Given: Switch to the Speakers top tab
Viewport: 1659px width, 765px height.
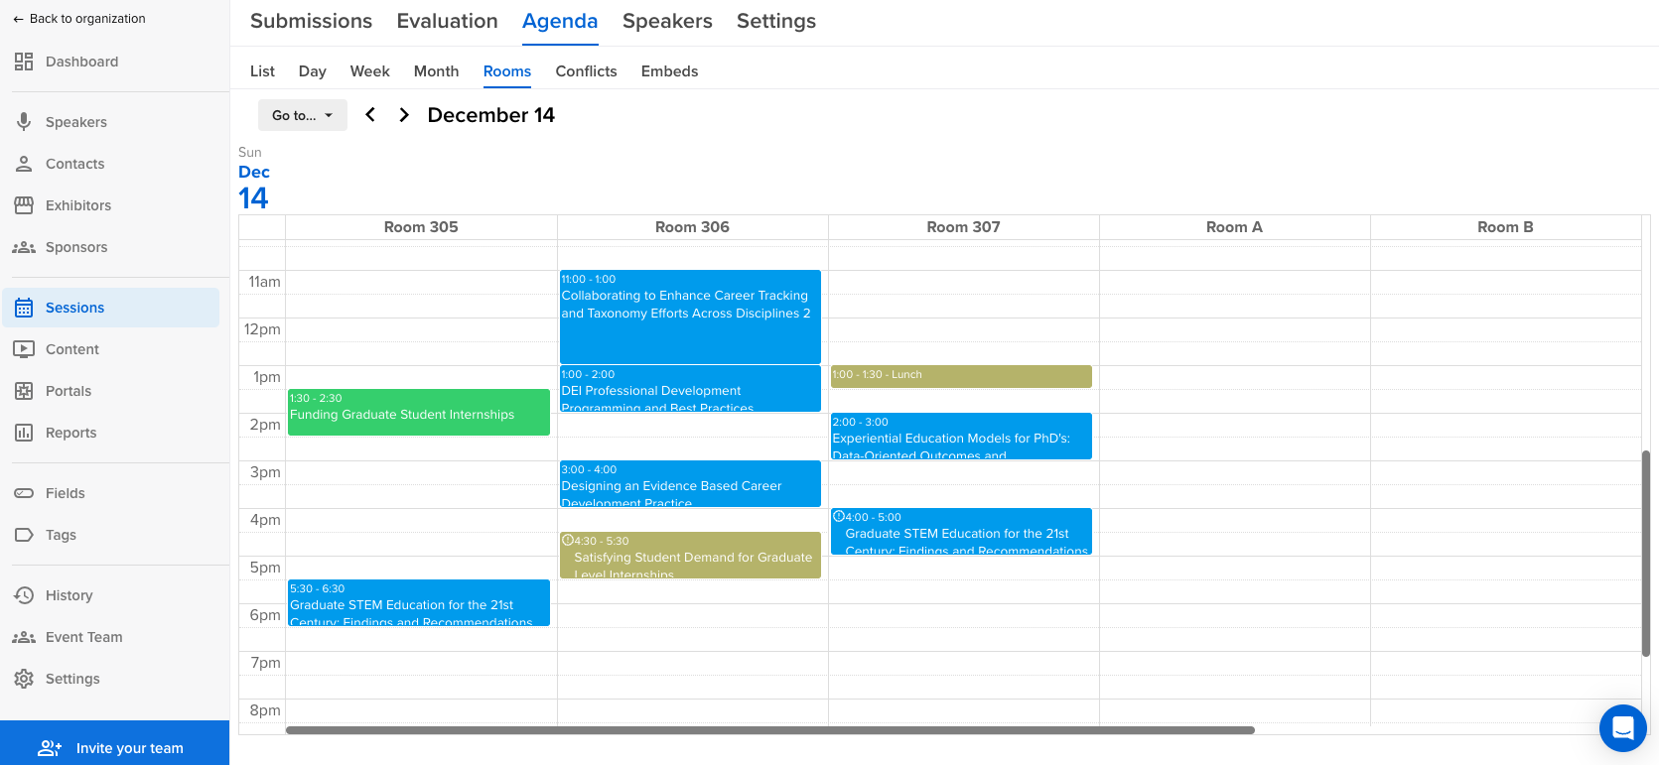Looking at the screenshot, I should tap(667, 21).
